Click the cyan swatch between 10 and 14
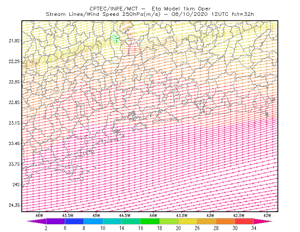 pos(112,221)
